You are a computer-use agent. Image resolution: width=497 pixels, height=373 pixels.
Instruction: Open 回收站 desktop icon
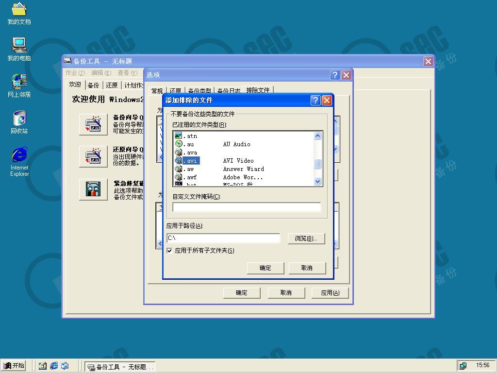pyautogui.click(x=19, y=122)
